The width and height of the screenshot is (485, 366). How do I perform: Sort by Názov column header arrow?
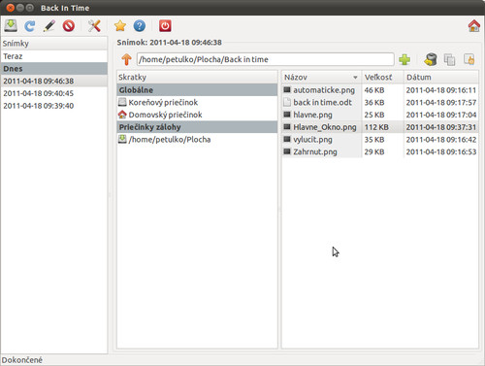point(355,78)
